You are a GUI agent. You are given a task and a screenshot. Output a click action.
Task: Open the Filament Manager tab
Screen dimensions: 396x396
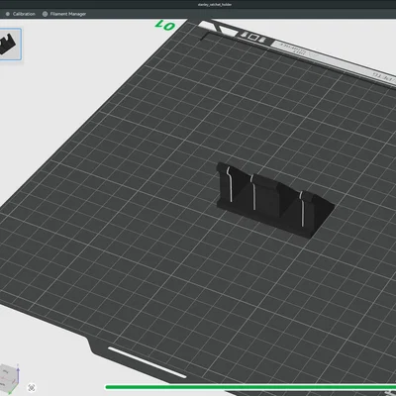coord(64,14)
